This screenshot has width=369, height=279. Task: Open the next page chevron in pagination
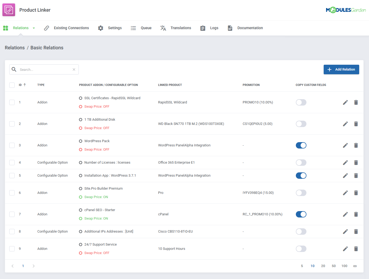(33, 266)
